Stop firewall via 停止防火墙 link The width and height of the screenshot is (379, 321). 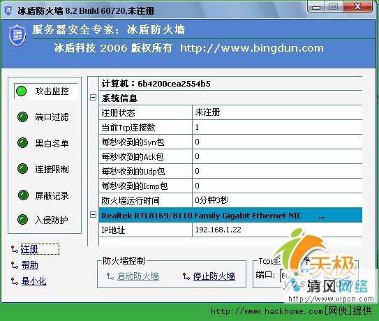point(214,276)
